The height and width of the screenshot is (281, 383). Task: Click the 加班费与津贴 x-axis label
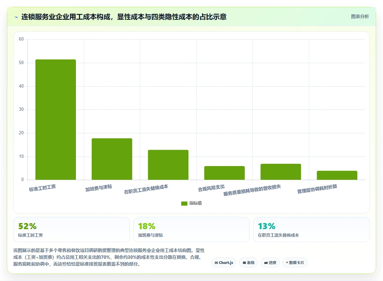99,188
